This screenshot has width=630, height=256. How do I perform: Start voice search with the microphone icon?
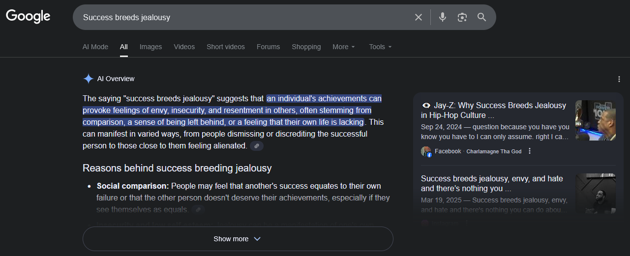pos(443,17)
